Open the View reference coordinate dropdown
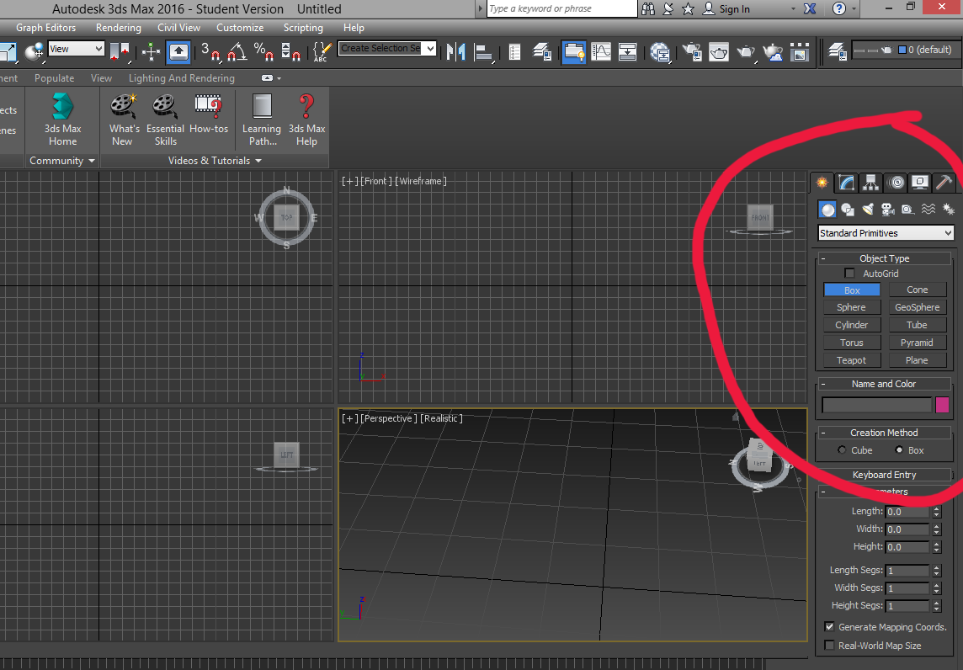Viewport: 963px width, 670px height. click(76, 49)
